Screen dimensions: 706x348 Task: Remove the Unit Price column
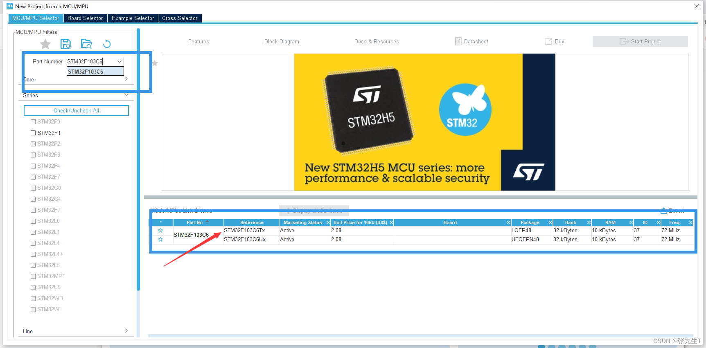(391, 222)
